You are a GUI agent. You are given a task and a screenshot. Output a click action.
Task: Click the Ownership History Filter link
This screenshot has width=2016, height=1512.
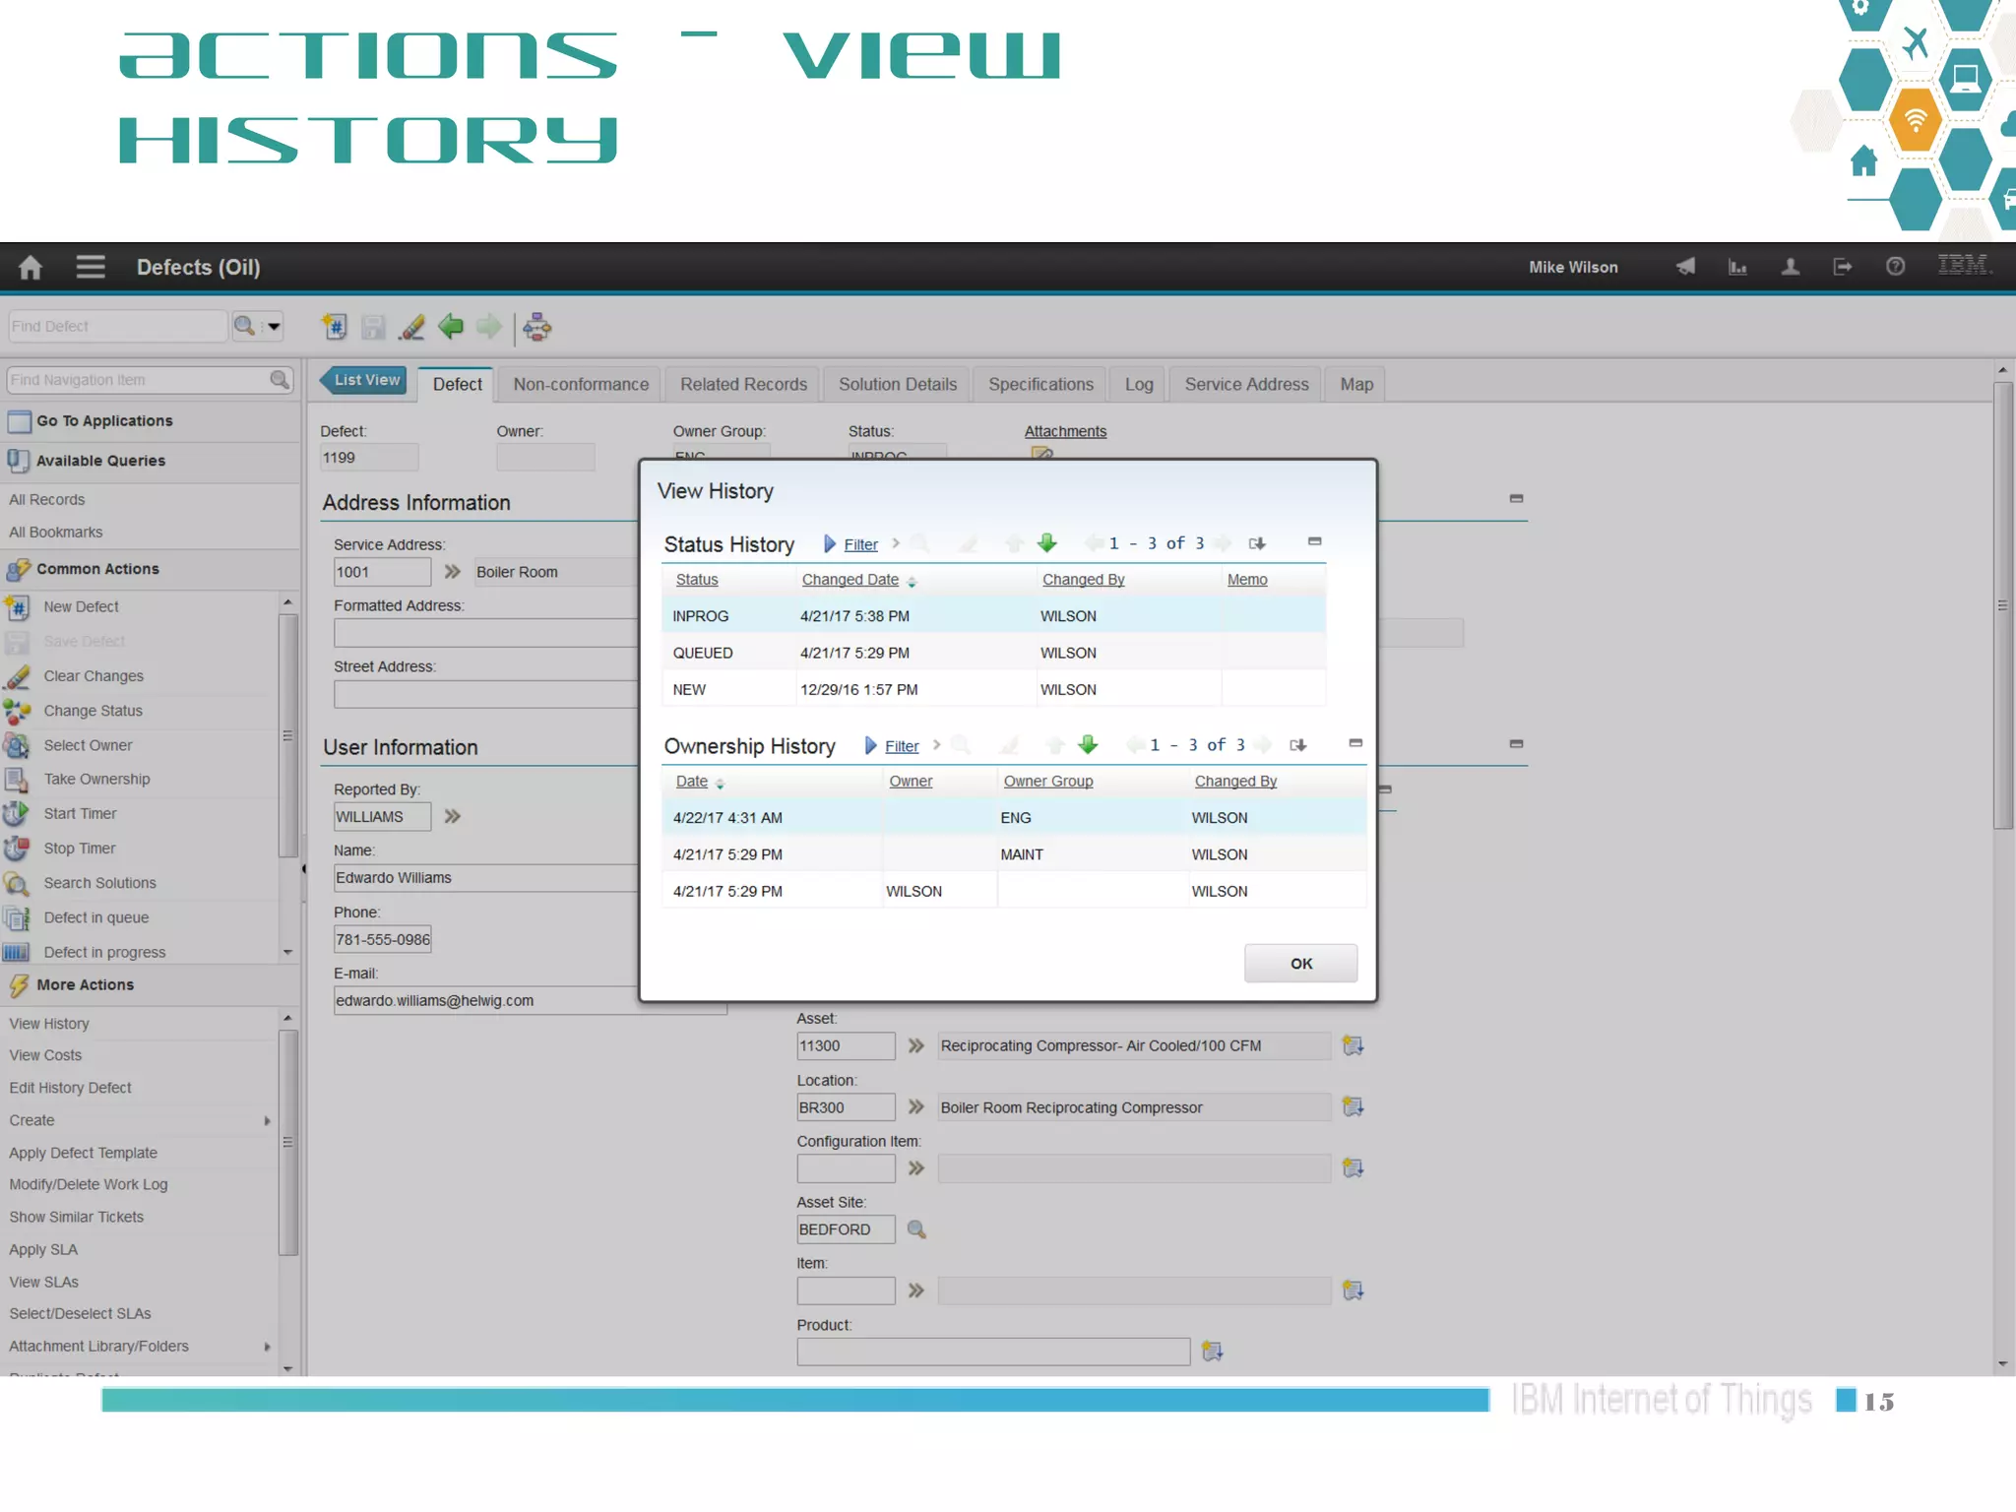tap(902, 746)
